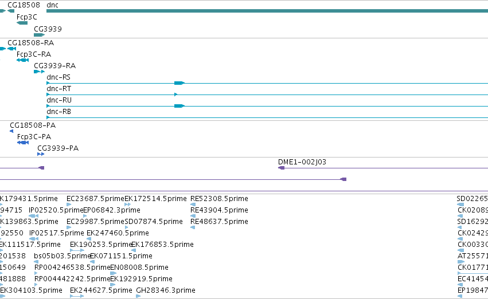Image resolution: width=488 pixels, height=299 pixels.
Task: Click EST label EC23687.5prime
Action: point(95,199)
